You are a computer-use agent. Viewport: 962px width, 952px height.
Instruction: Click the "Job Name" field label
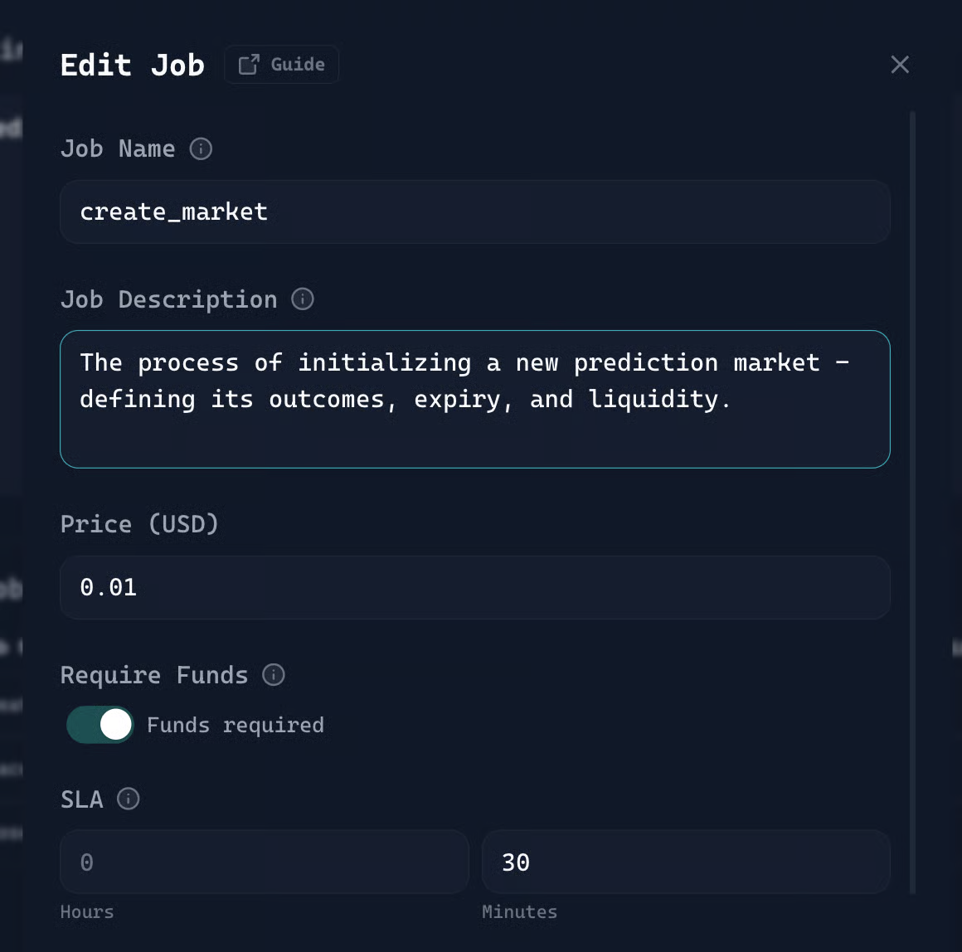118,148
